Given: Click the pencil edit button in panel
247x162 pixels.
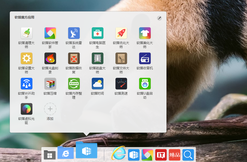Looking at the screenshot, I should [x=159, y=18].
